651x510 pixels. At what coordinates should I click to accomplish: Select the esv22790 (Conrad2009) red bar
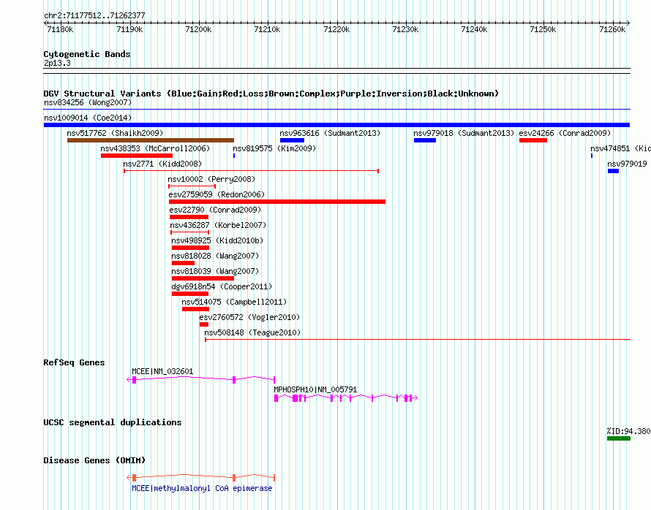click(x=189, y=217)
